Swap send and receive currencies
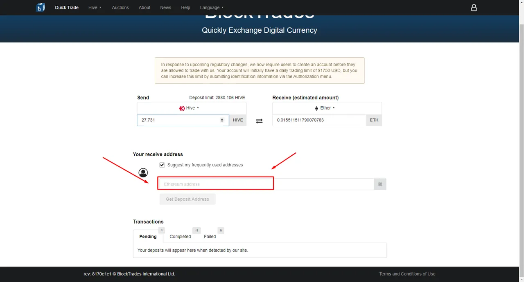Image resolution: width=524 pixels, height=282 pixels. [259, 121]
